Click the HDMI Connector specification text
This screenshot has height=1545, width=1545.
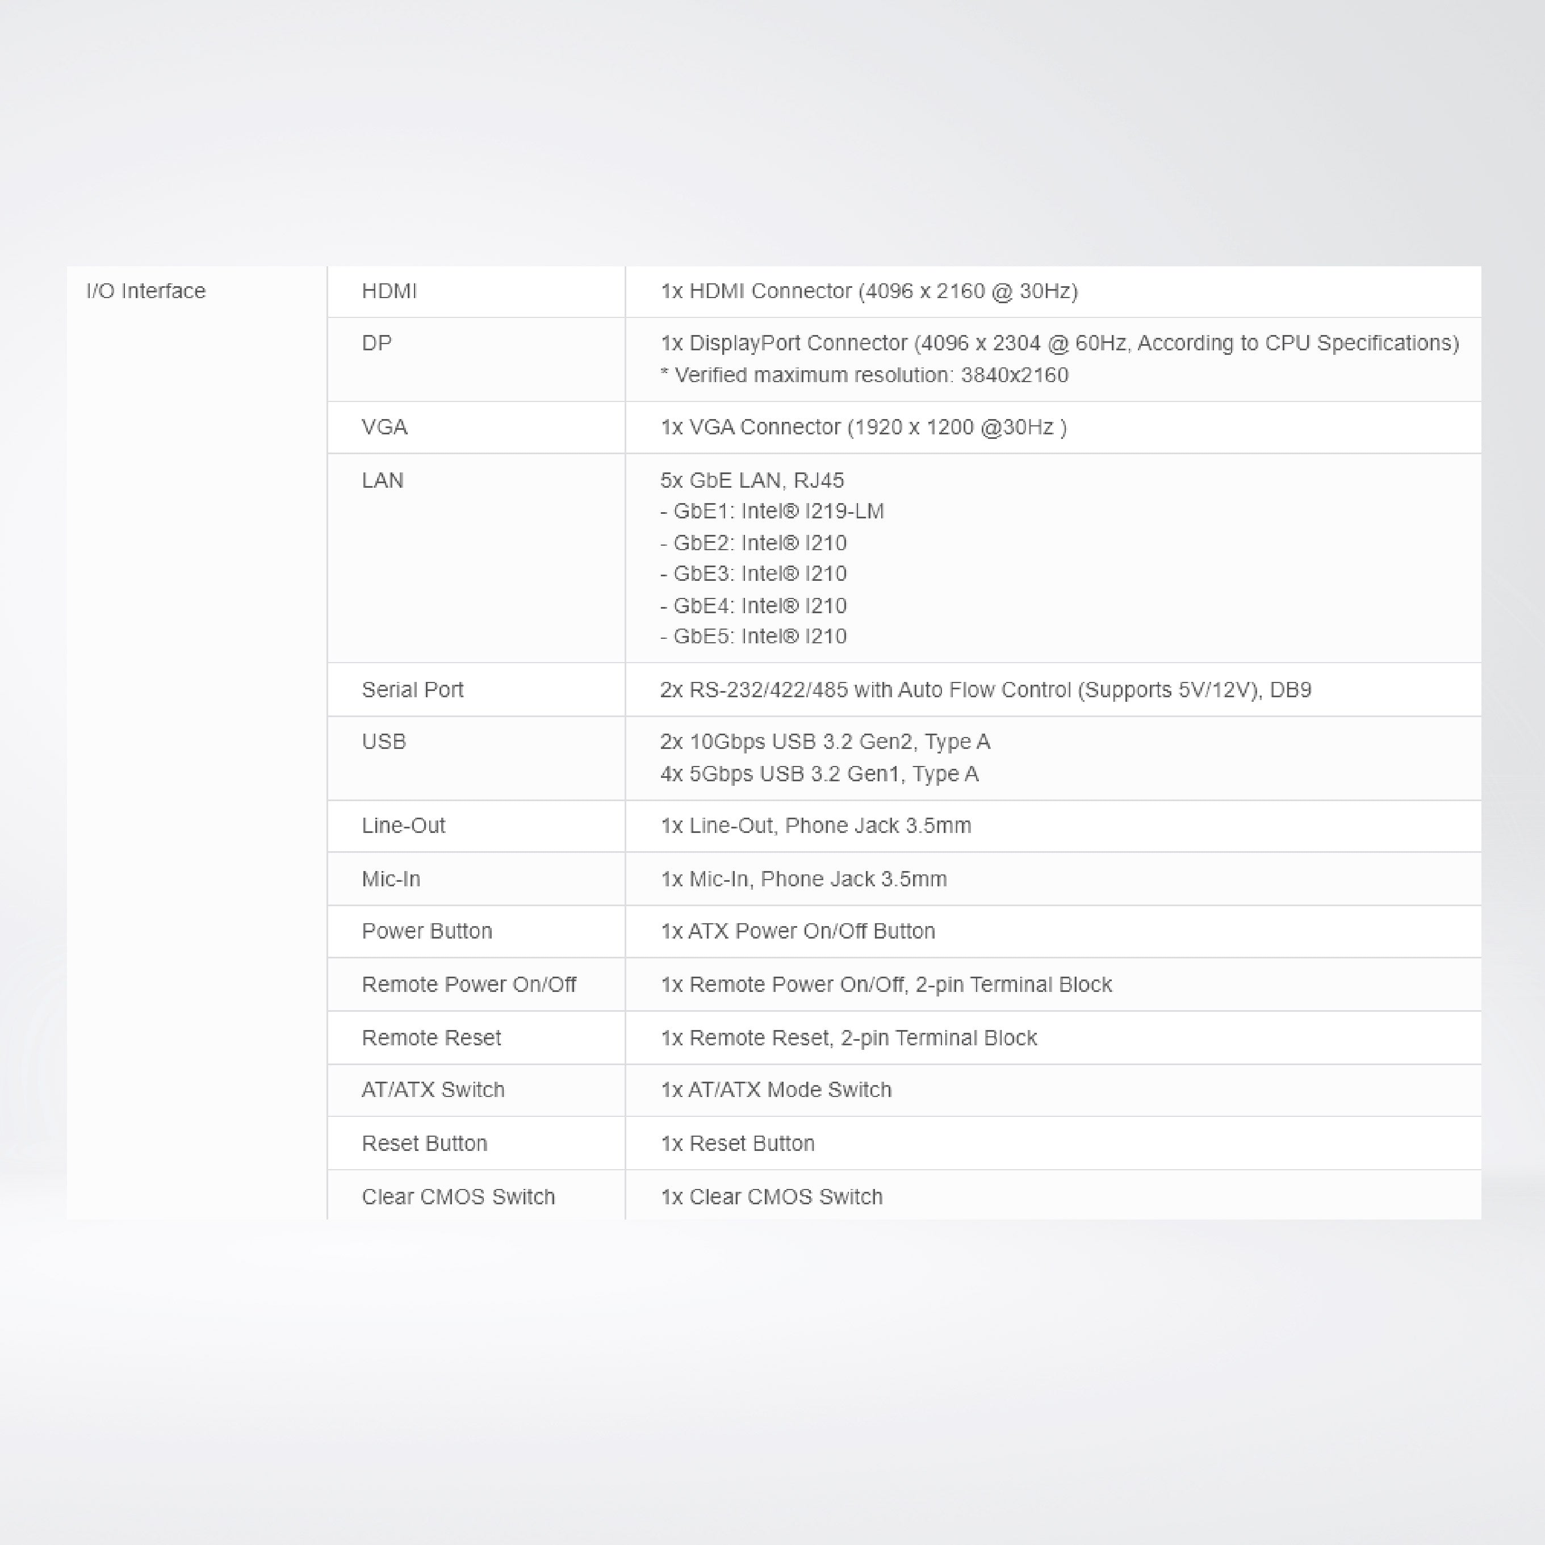coord(869,291)
